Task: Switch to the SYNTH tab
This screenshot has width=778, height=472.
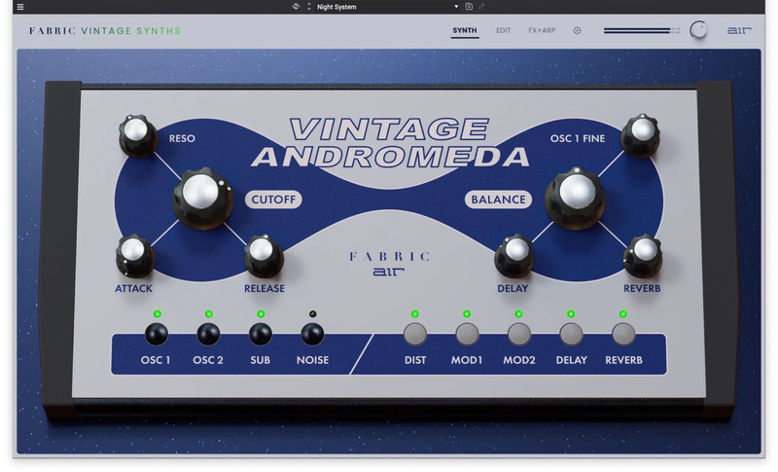Action: click(465, 30)
